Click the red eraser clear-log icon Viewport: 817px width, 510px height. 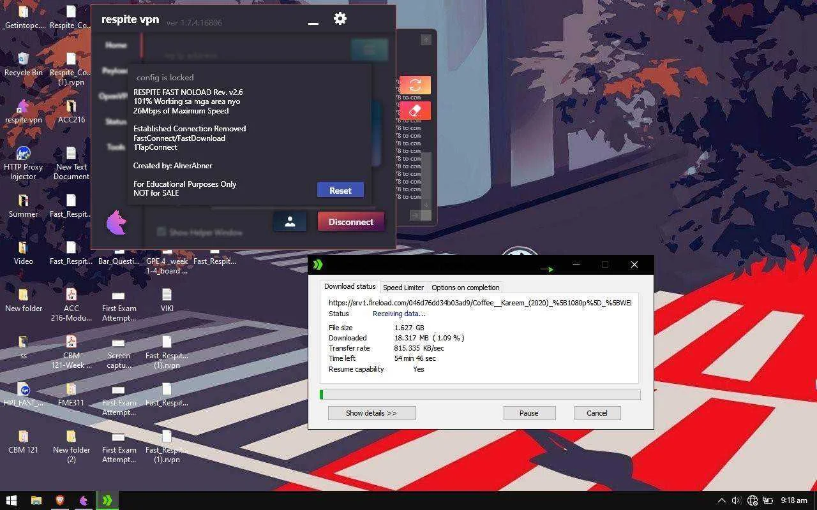(x=415, y=111)
